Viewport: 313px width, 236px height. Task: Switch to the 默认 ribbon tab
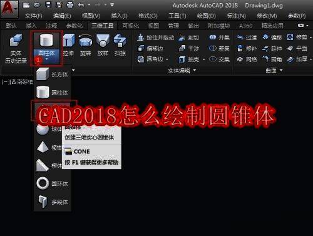(x=11, y=26)
